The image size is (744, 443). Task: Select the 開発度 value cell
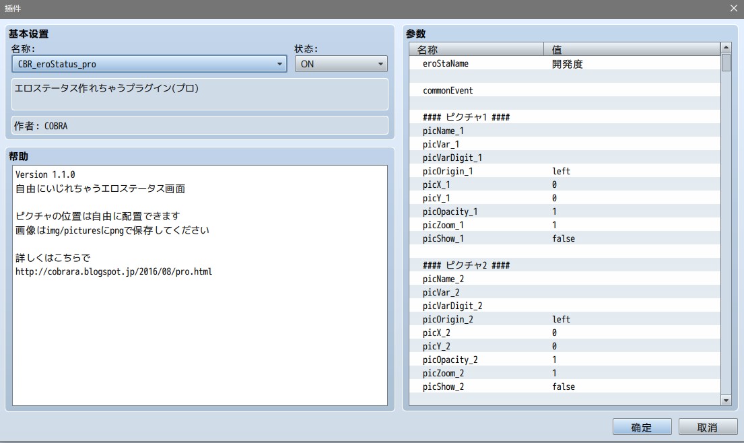(567, 64)
